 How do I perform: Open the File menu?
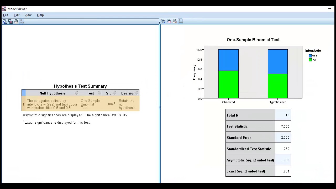[x=6, y=15]
